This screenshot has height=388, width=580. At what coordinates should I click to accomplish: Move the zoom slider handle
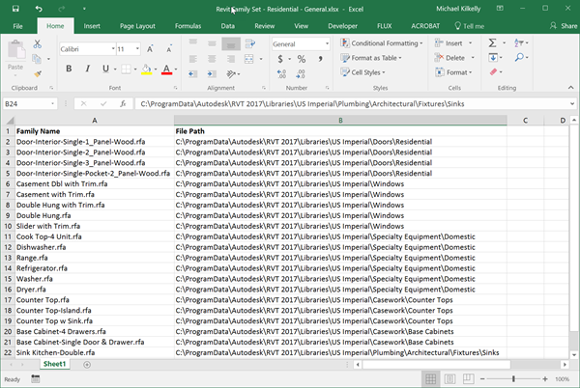point(513,378)
